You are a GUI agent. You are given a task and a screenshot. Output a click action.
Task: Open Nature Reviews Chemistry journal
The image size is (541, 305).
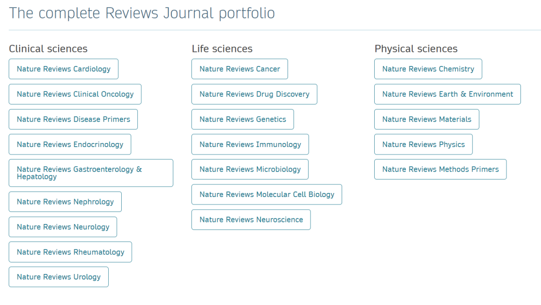pos(428,69)
